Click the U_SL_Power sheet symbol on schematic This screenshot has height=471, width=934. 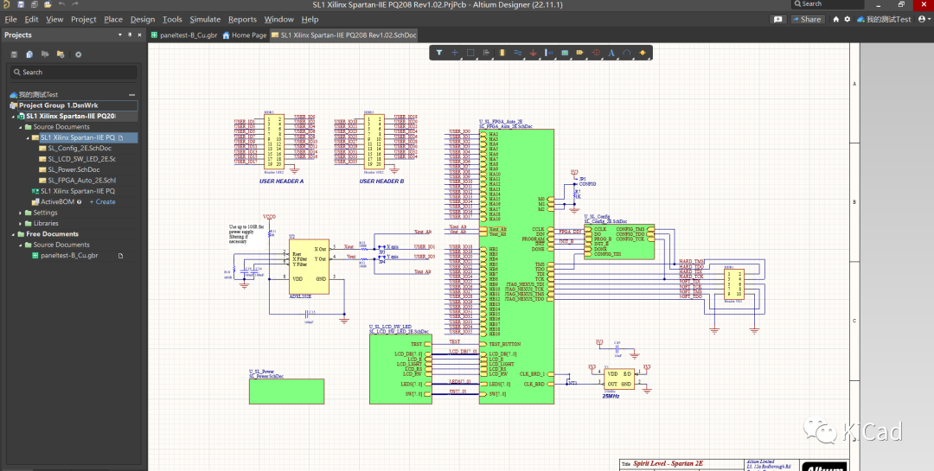(x=286, y=391)
